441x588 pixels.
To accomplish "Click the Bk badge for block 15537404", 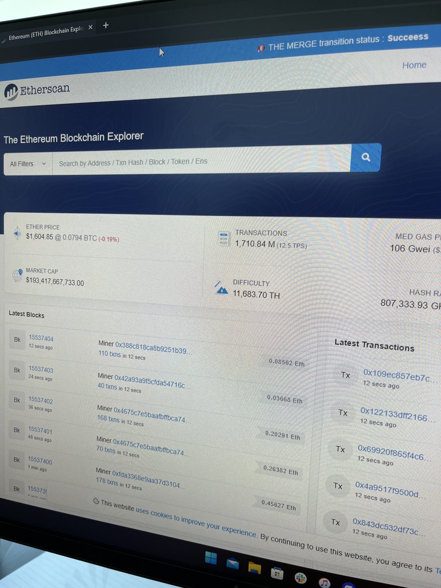I will click(17, 340).
